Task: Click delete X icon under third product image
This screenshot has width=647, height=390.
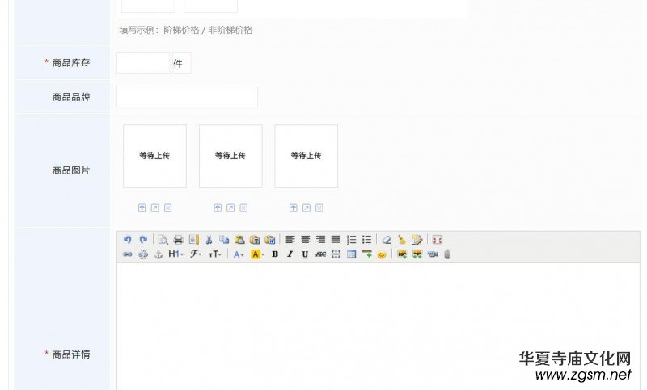Action: tap(319, 208)
